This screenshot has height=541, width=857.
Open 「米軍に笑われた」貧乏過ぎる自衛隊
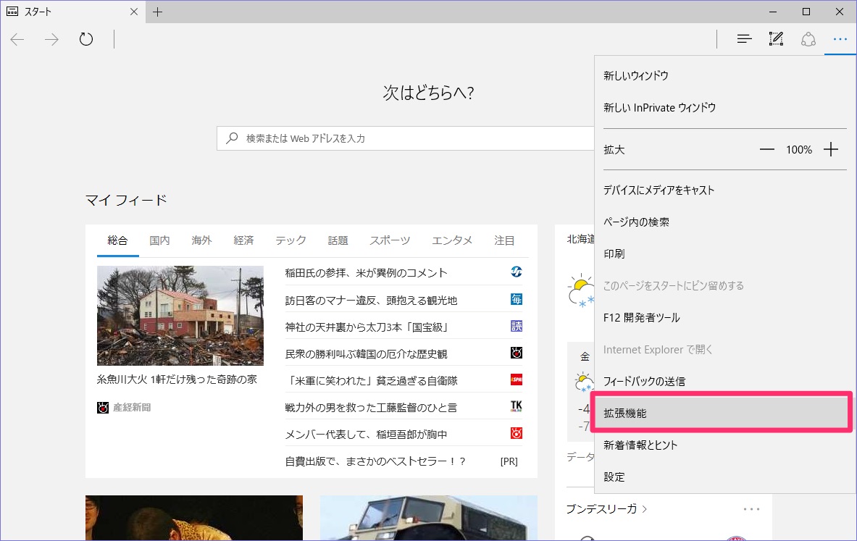[371, 380]
